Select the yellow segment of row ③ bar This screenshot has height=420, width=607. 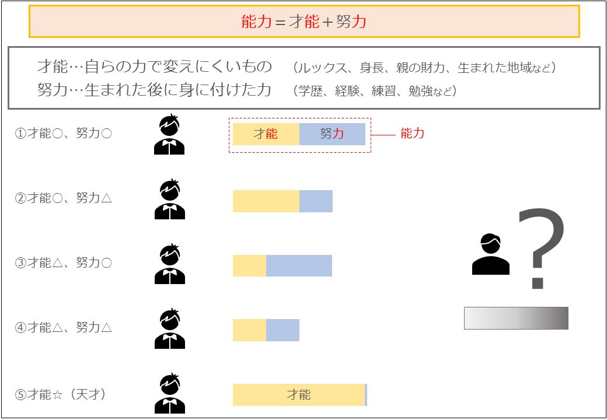pyautogui.click(x=249, y=265)
